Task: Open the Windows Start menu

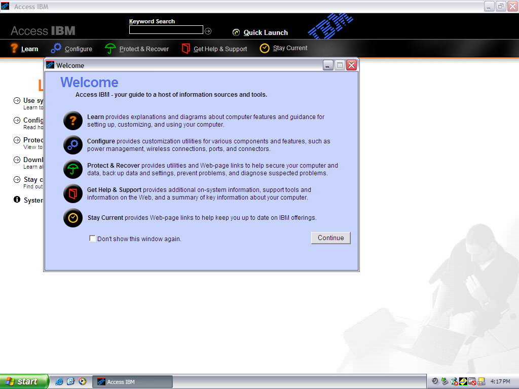Action: (x=24, y=381)
